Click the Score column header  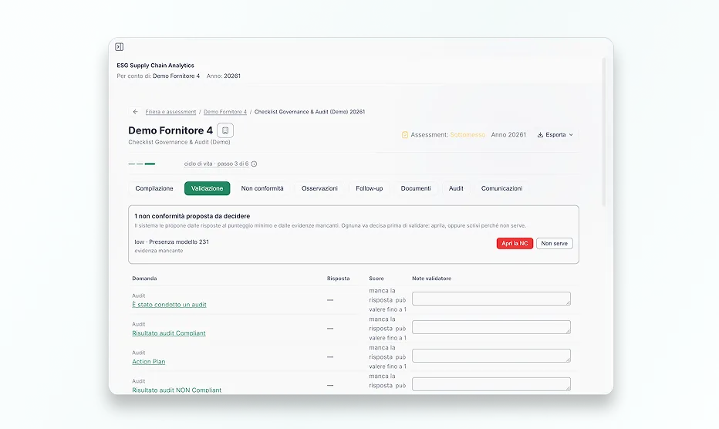[376, 279]
